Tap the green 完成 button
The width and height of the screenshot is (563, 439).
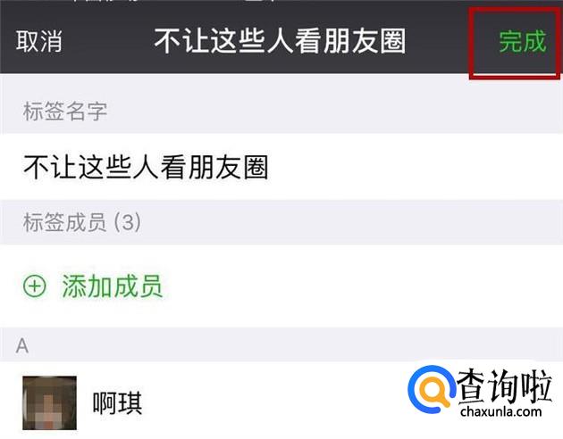pyautogui.click(x=523, y=42)
